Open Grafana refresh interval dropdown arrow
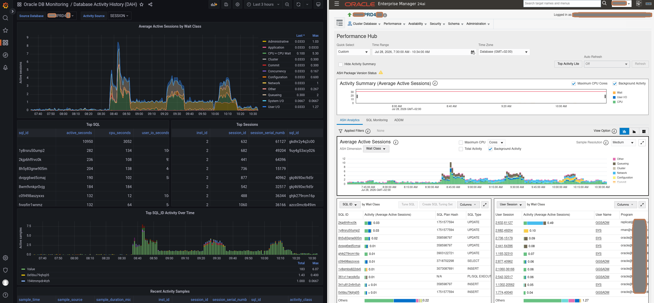This screenshot has width=654, height=303. [x=307, y=4]
